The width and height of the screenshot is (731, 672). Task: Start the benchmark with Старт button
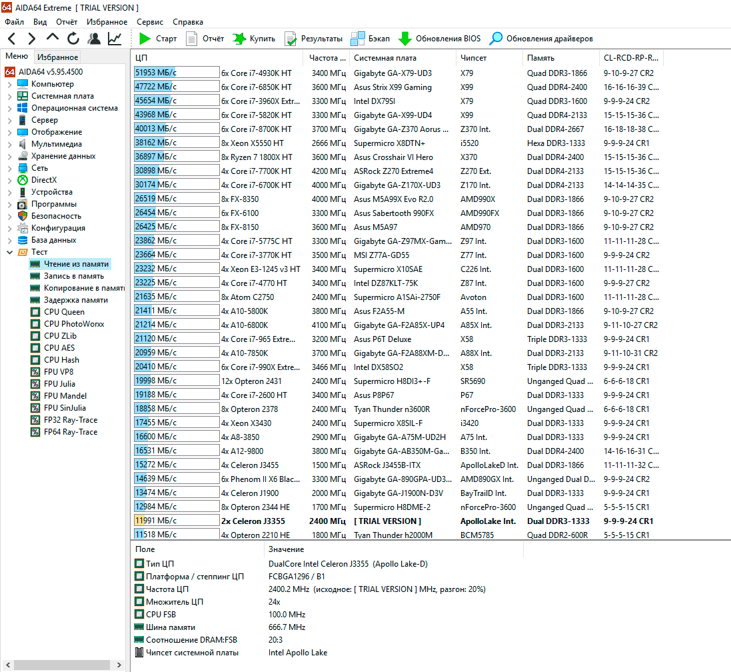[158, 39]
